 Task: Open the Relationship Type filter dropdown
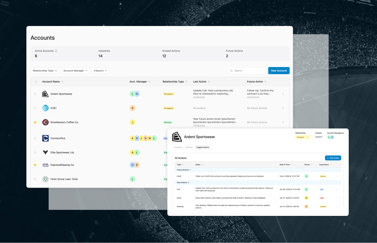point(45,70)
